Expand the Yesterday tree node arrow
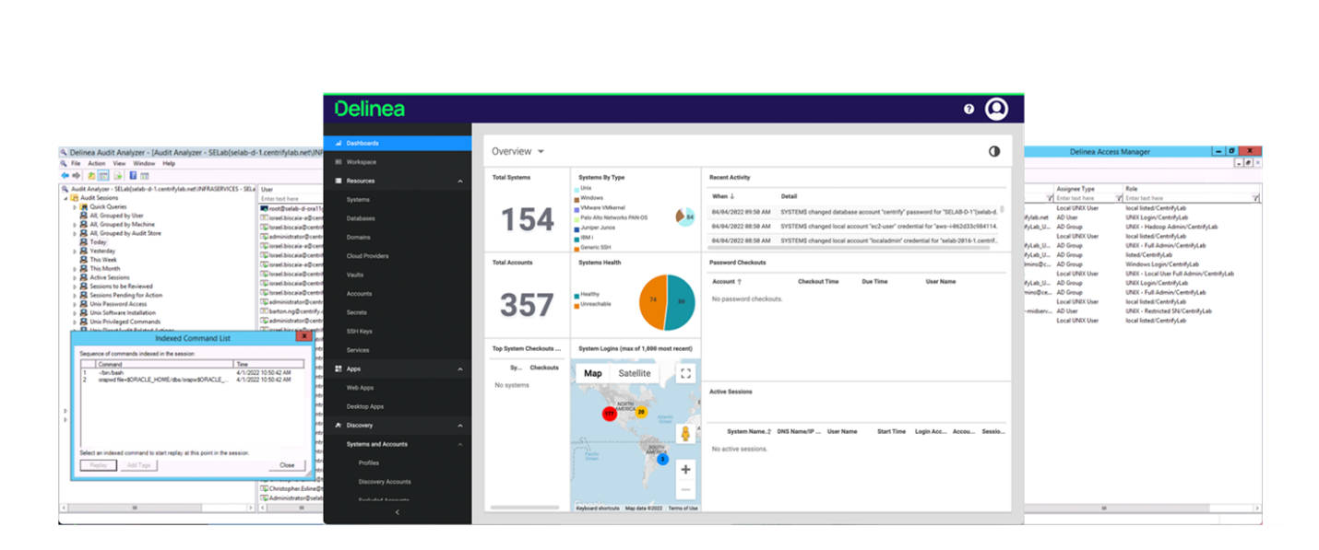Screen dimensions: 1319x550 click(x=75, y=251)
